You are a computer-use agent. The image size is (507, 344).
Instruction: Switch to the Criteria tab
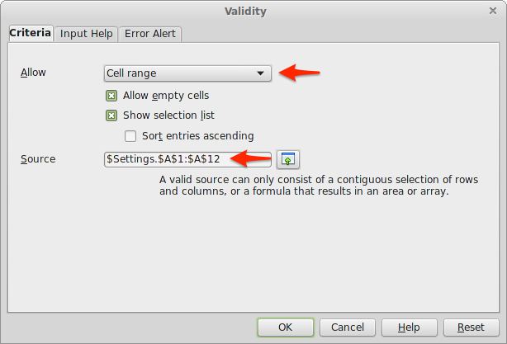(x=31, y=34)
